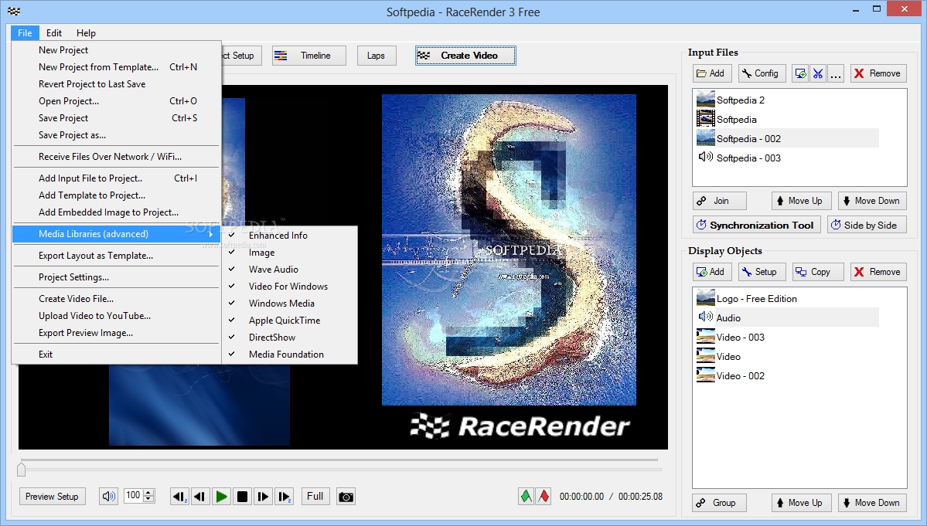Toggle the Media Foundation library

(x=290, y=355)
